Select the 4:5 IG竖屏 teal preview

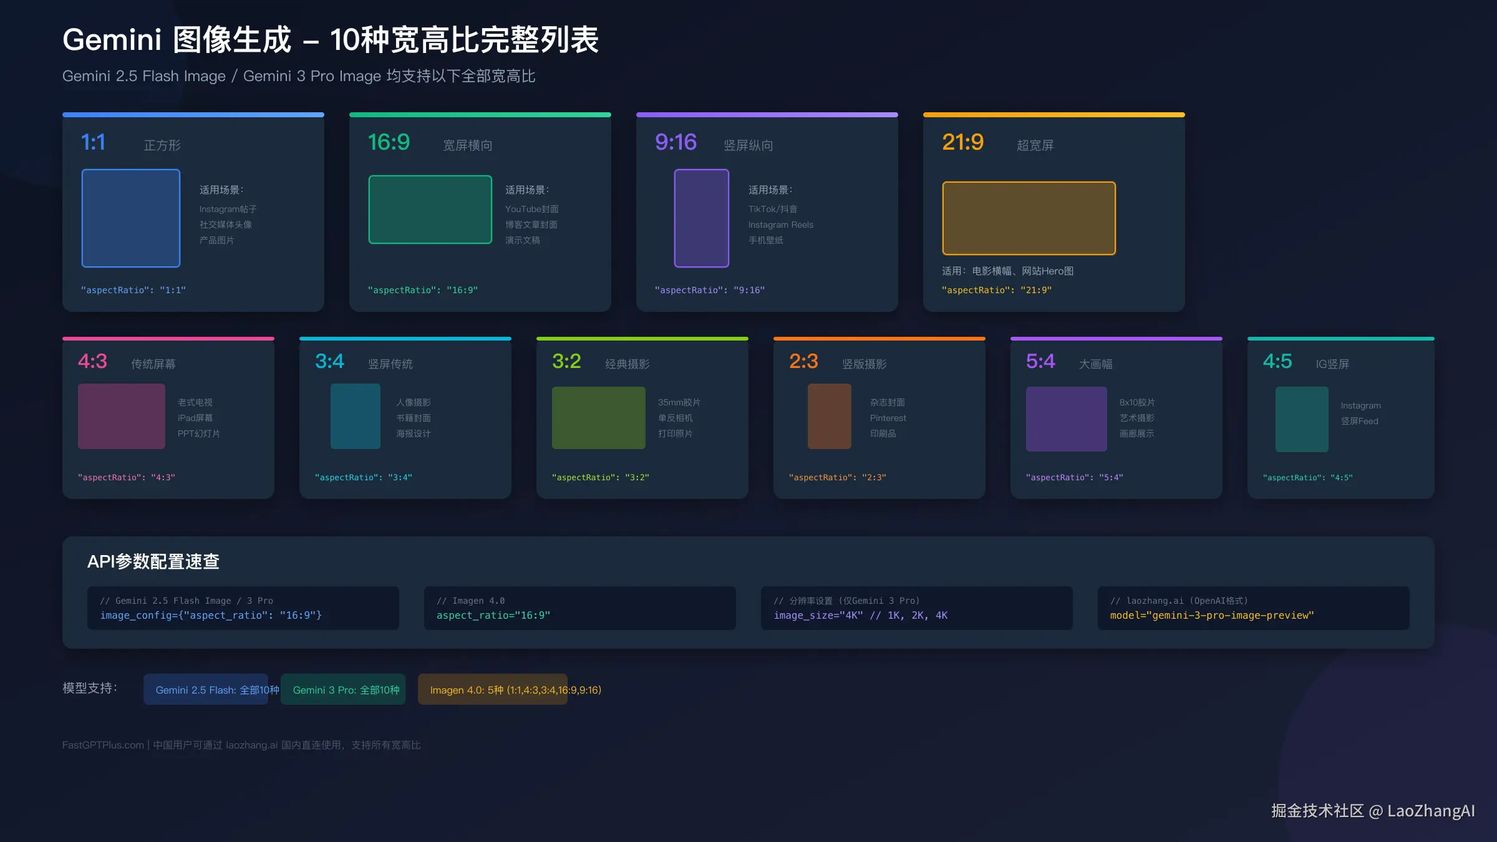pyautogui.click(x=1302, y=418)
